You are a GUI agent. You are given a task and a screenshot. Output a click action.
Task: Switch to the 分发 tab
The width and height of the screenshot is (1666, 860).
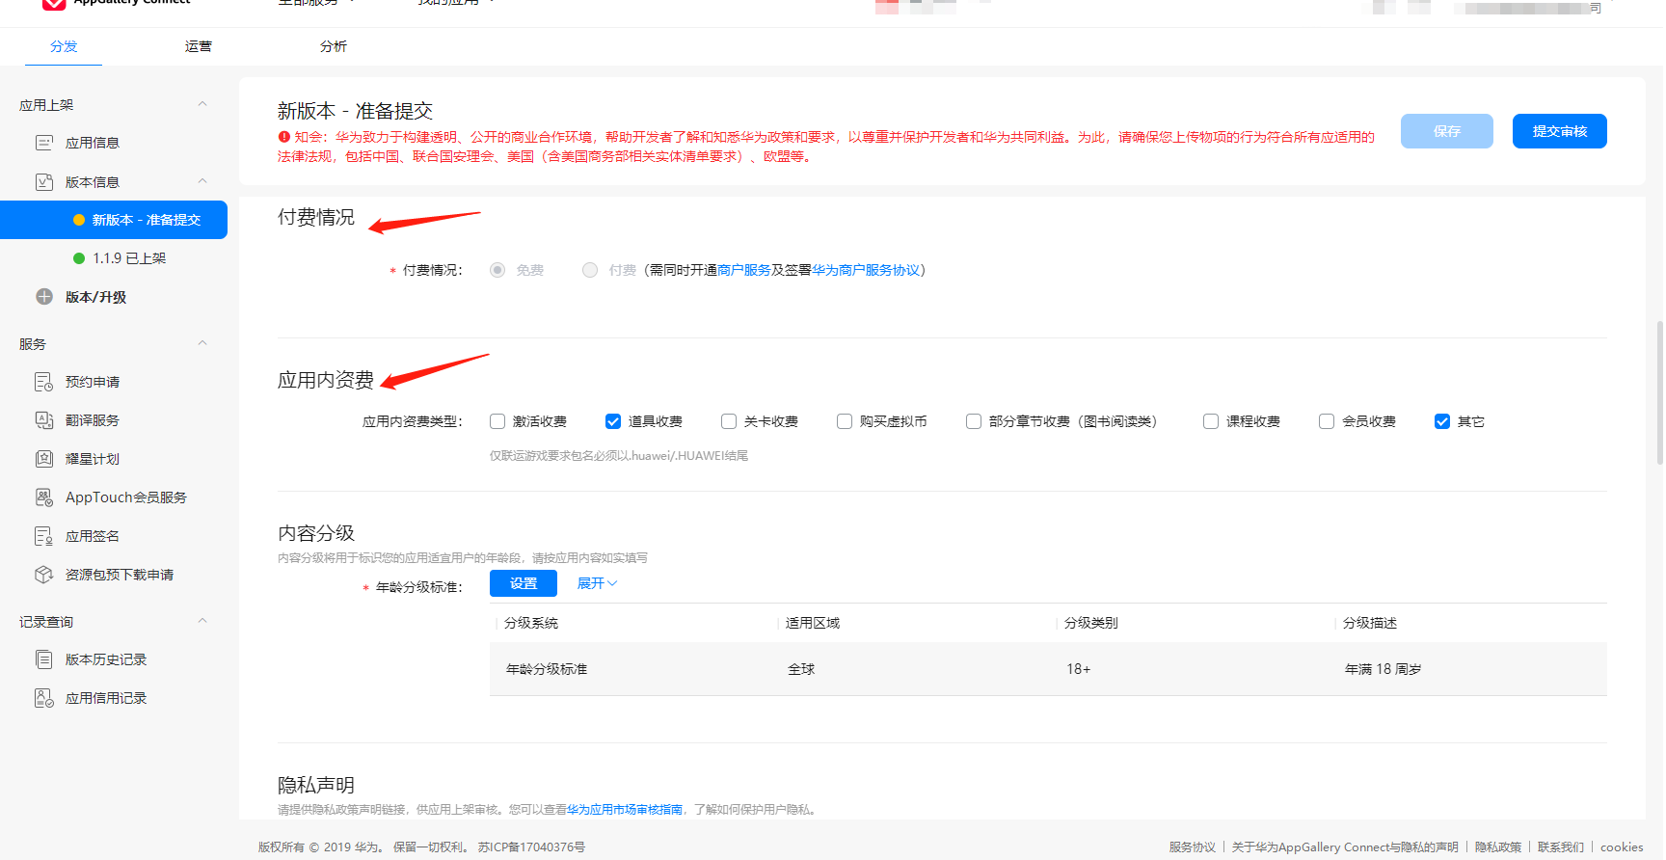64,46
